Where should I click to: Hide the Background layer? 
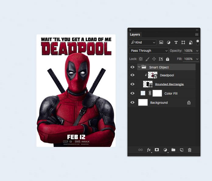133,102
